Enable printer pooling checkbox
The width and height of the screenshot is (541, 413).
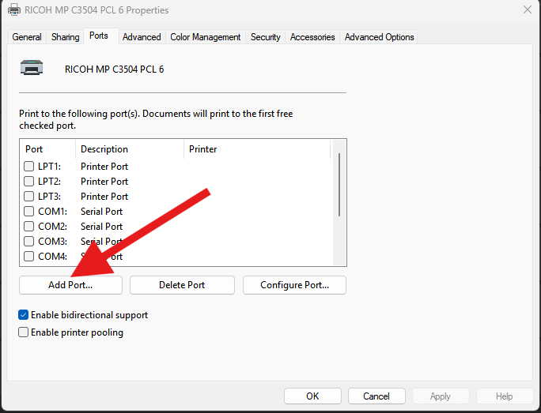point(23,332)
